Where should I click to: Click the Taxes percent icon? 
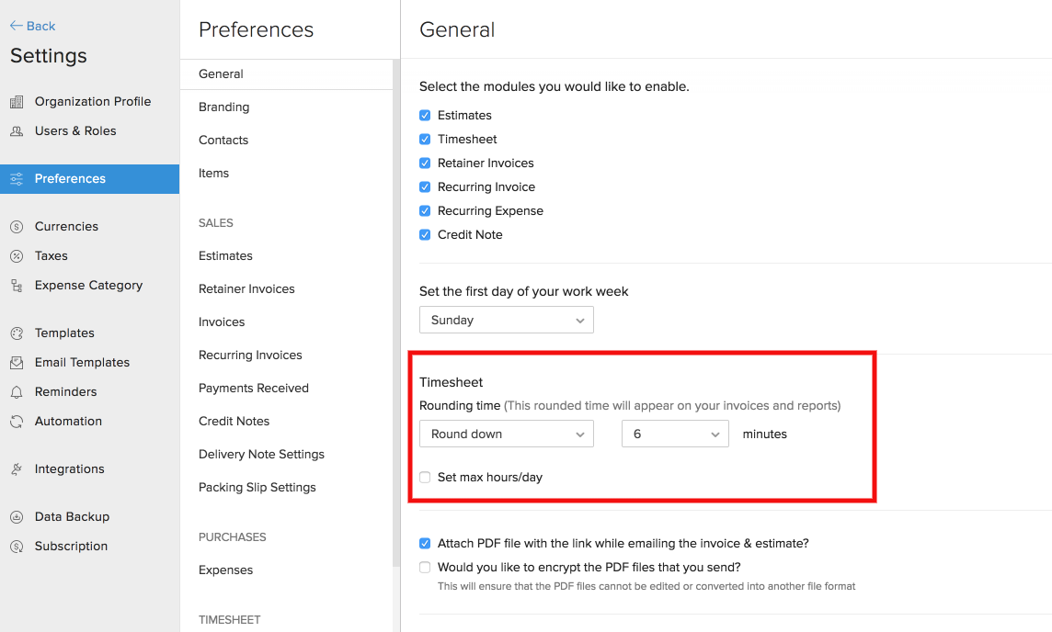[x=17, y=256]
